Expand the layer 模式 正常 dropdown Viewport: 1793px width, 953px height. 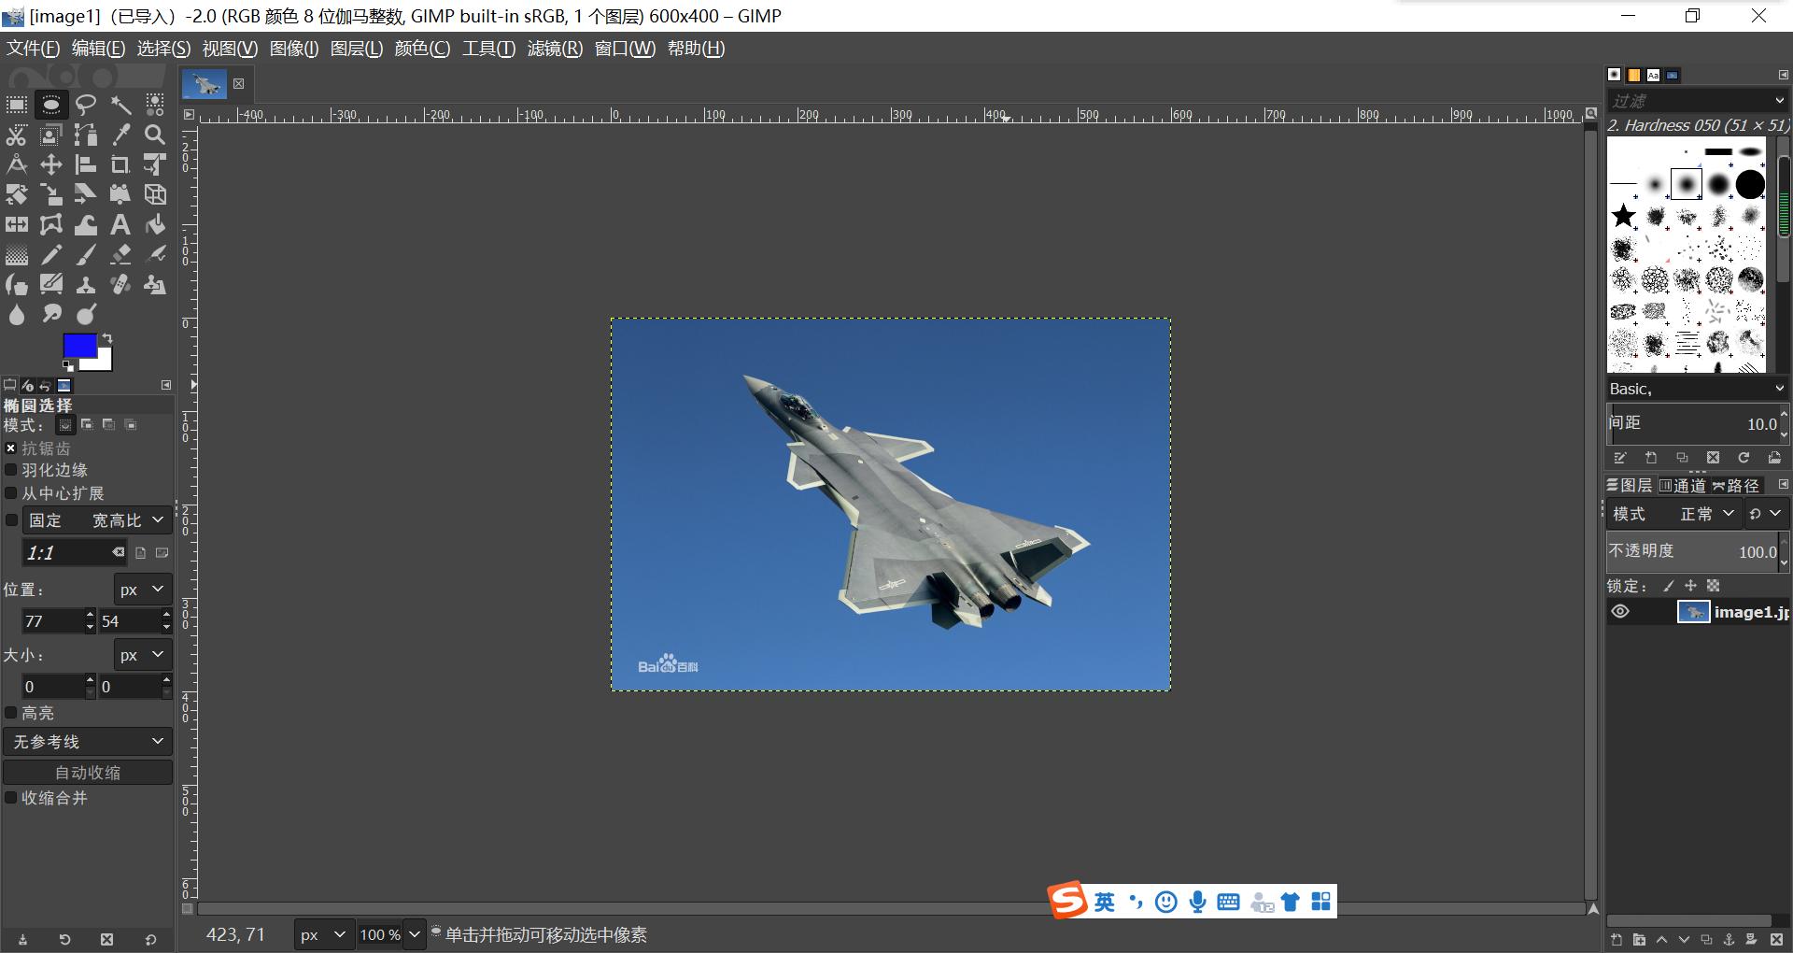(x=1704, y=514)
